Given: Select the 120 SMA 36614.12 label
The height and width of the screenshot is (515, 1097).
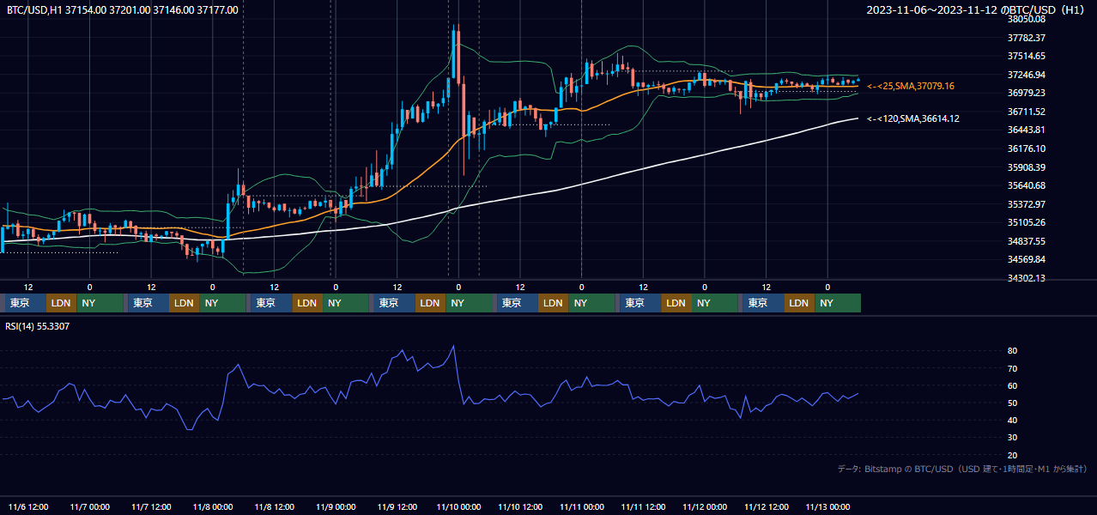Looking at the screenshot, I should point(913,118).
